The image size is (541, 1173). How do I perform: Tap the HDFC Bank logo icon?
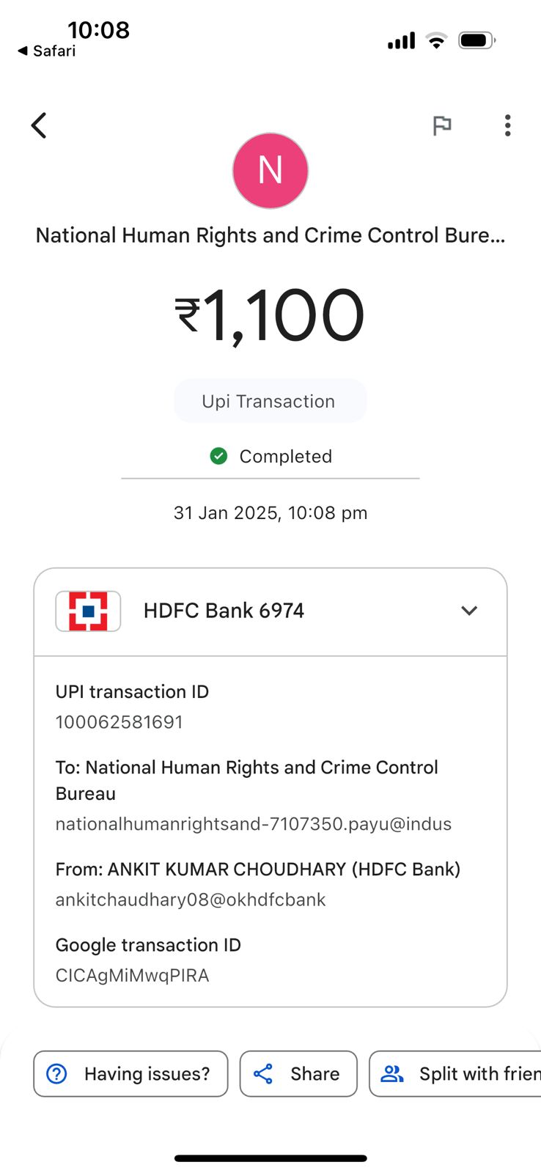(88, 611)
